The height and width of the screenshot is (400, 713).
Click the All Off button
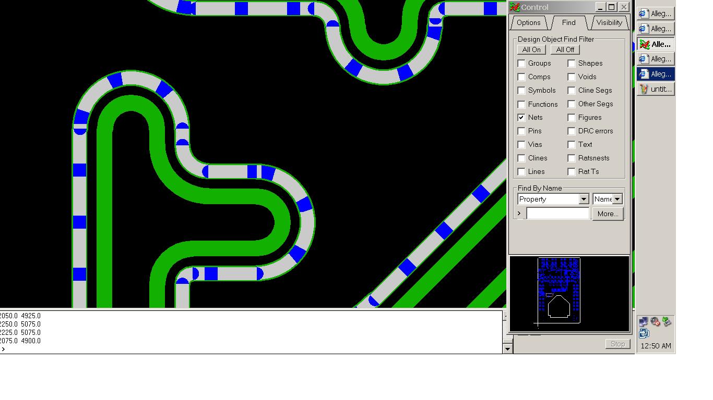(x=565, y=49)
